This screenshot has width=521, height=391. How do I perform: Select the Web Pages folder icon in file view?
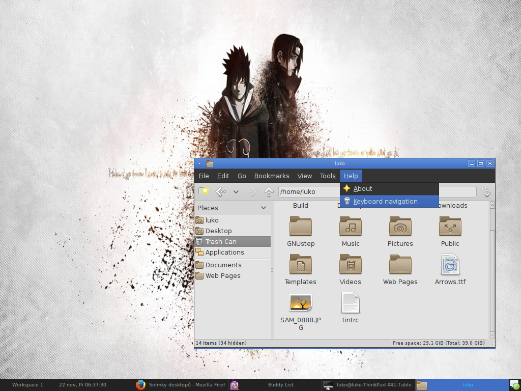[400, 265]
